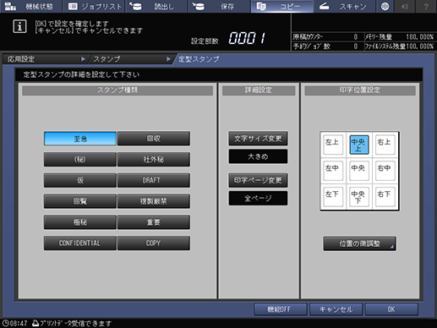This screenshot has width=437, height=328.
Task: Click the メモリー残量 100.000% value
Action: [x=420, y=37]
